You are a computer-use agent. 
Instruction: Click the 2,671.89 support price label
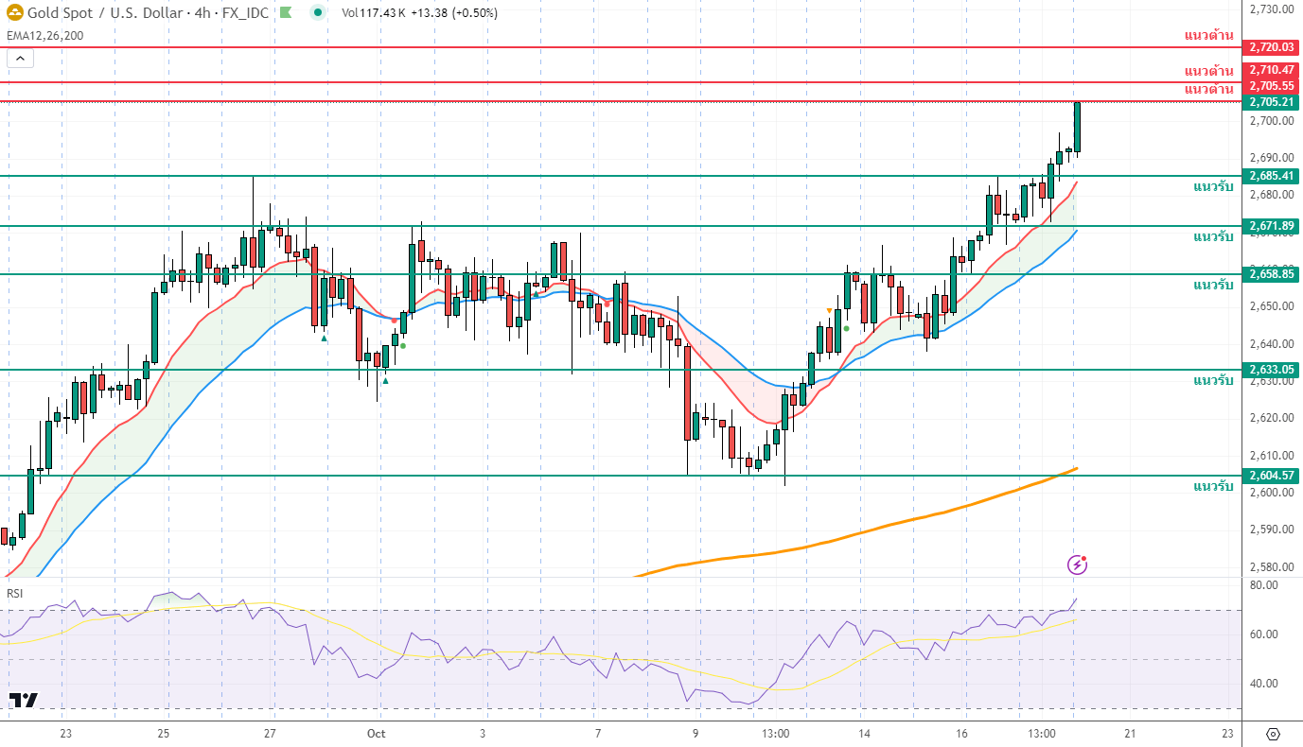1271,226
